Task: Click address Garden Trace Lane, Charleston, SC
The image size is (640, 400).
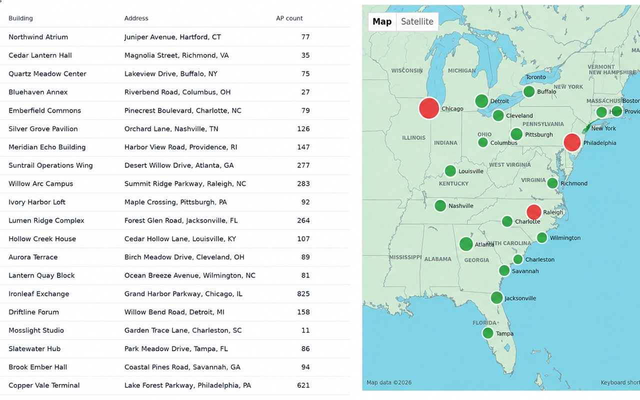Action: [183, 330]
